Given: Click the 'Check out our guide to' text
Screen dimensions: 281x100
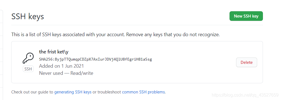Looking at the screenshot, I should tap(32, 92).
